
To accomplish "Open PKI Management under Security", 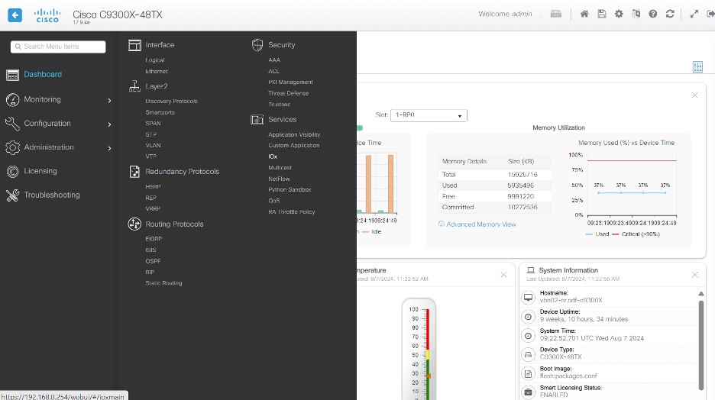I will [x=290, y=82].
